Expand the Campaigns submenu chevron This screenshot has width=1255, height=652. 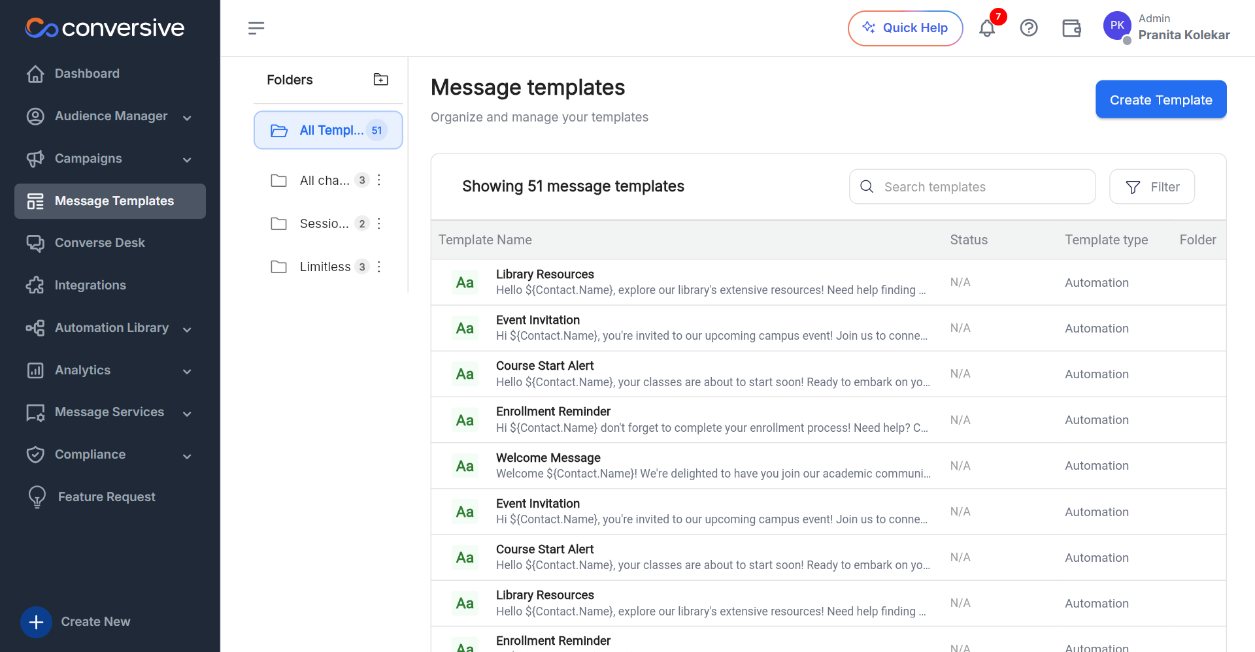[187, 159]
